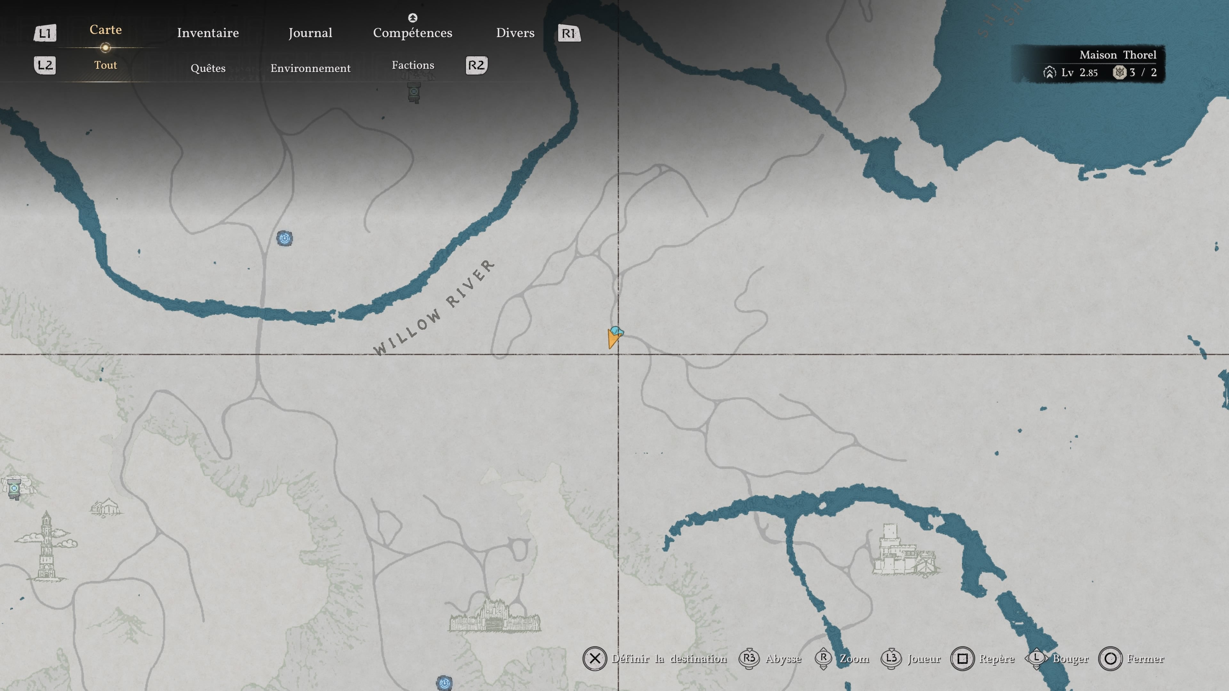Select the castle landmark beside the southeast river
The image size is (1229, 691).
pyautogui.click(x=905, y=550)
